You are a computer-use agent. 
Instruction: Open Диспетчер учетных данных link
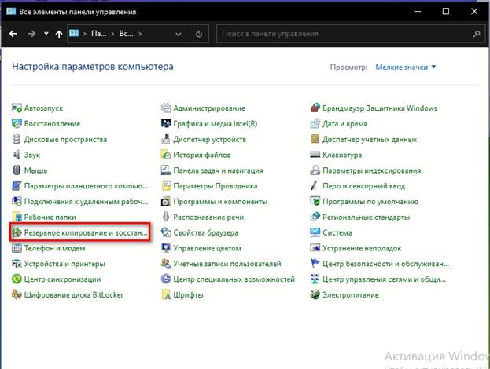[370, 139]
